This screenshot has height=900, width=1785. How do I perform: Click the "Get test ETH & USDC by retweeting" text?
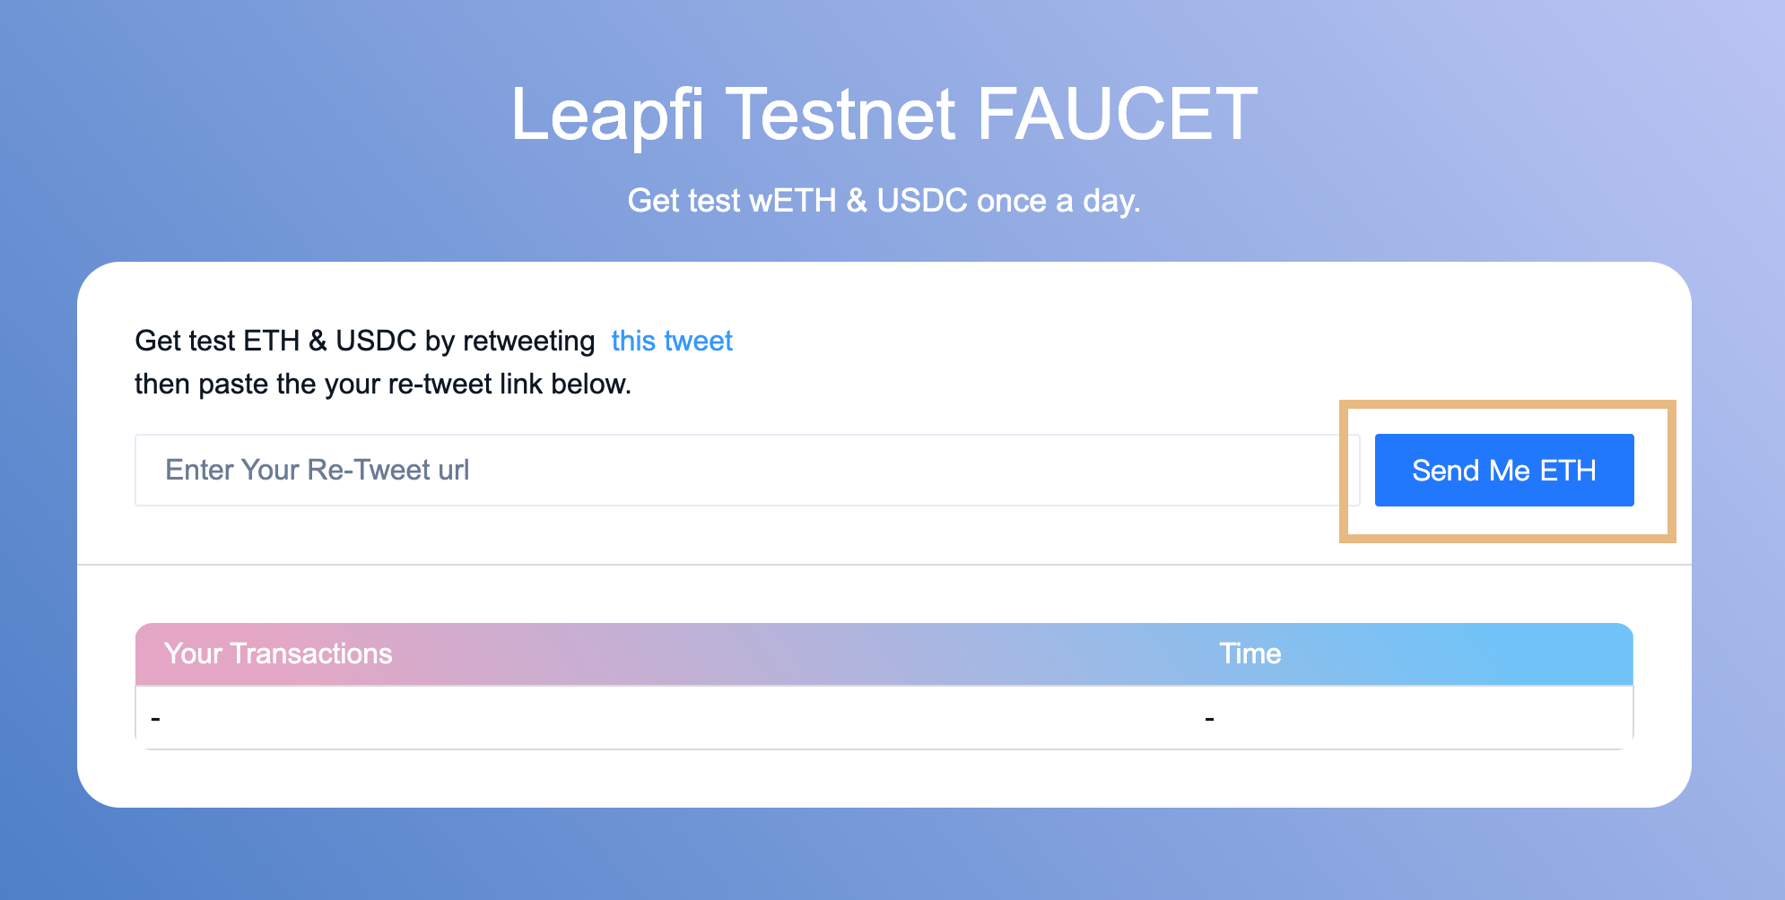[365, 341]
